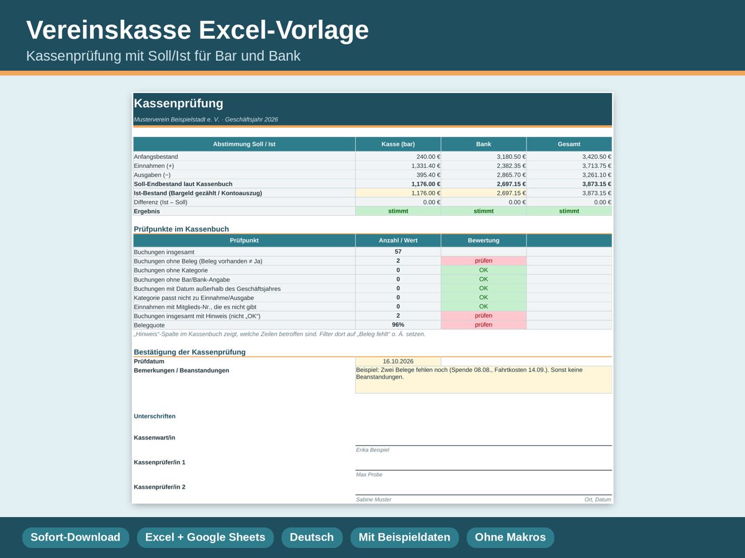This screenshot has width=745, height=558.
Task: Select the Gesamt Ausgaben 3,261.10 €
Action: coord(597,175)
